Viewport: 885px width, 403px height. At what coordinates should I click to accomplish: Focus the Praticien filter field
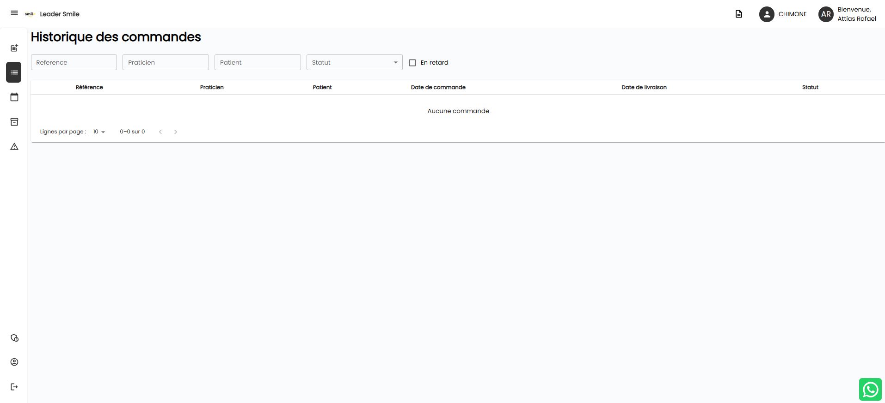pyautogui.click(x=166, y=62)
